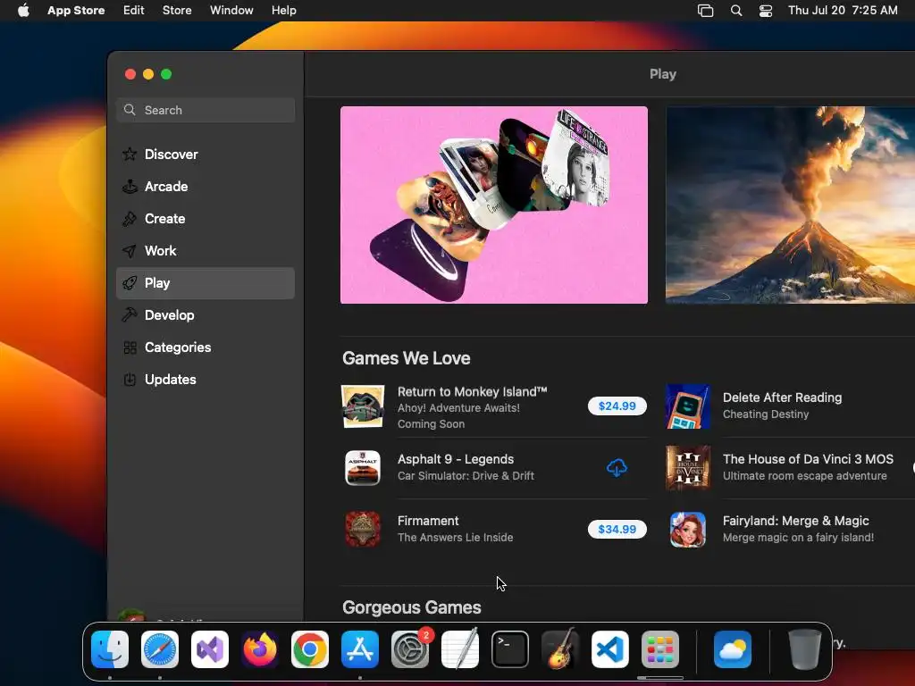915x686 pixels.
Task: Open the App Store menu
Action: (x=76, y=11)
